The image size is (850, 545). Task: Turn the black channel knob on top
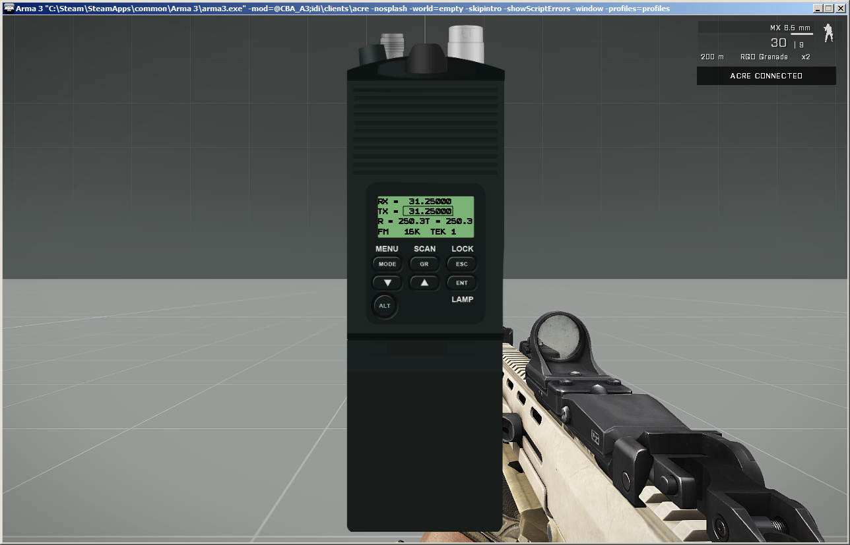(x=425, y=58)
